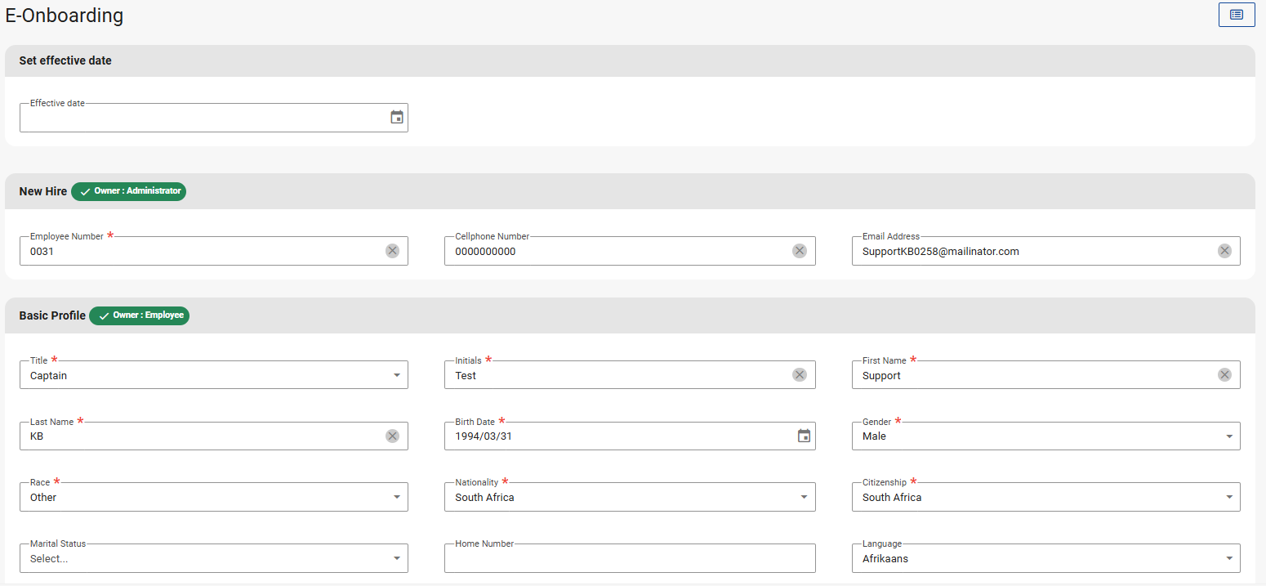Viewport: 1266px width, 586px height.
Task: Open the Effective date calendar picker
Action: [397, 118]
